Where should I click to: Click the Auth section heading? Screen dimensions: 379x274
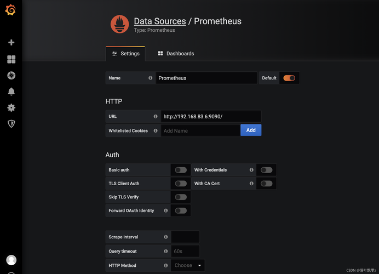pos(112,155)
